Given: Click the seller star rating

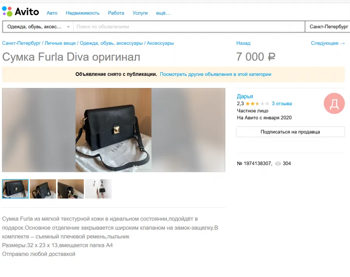Looking at the screenshot, I should (x=257, y=103).
